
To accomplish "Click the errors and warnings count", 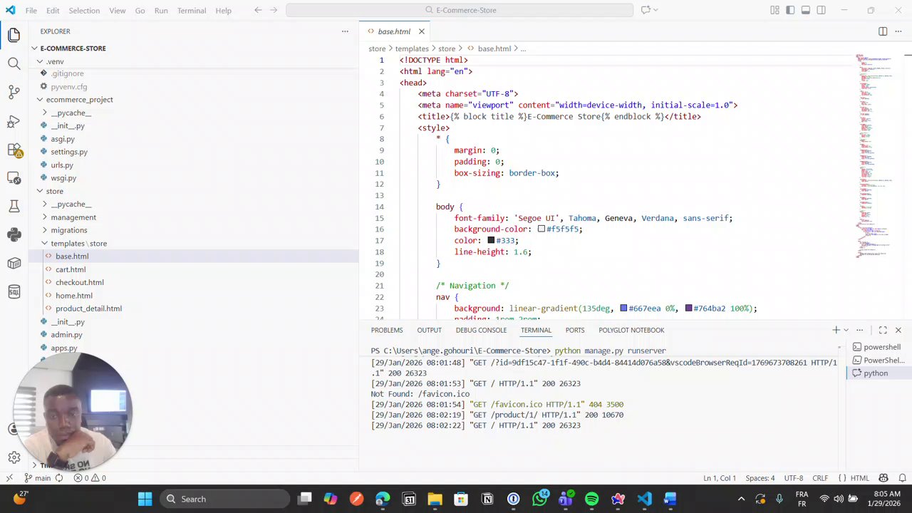I will [x=90, y=478].
